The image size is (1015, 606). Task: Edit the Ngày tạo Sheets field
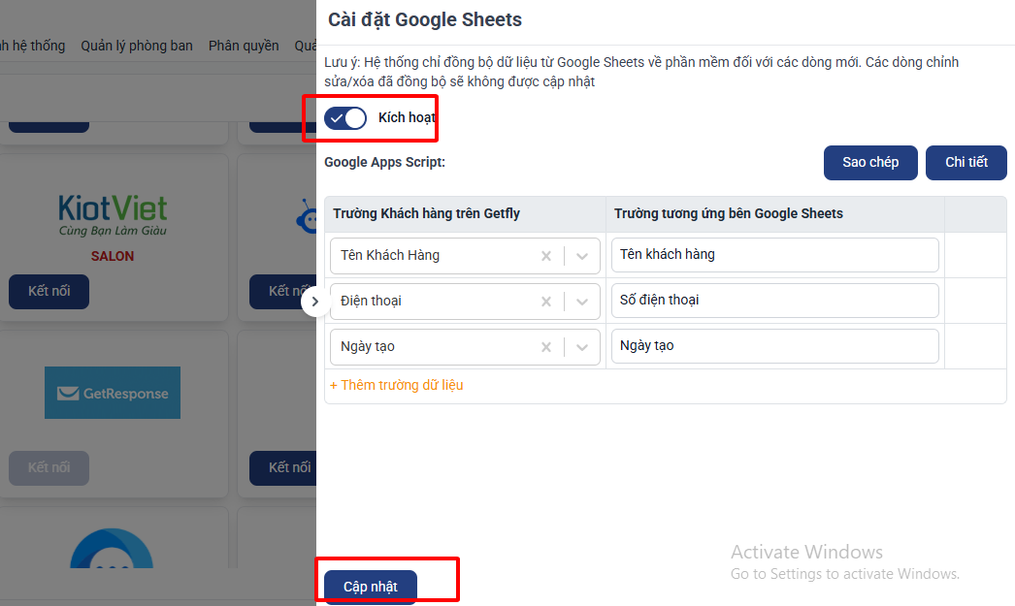pos(774,346)
